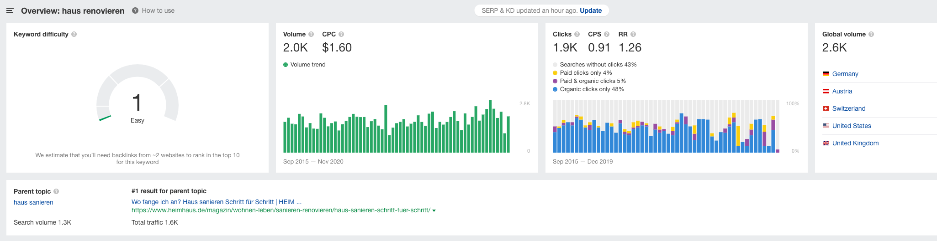The image size is (937, 241).
Task: Click the 'Easy' difficulty label
Action: pos(138,120)
